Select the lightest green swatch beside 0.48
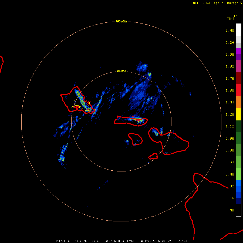The image size is (243, 243). pyautogui.click(x=238, y=174)
